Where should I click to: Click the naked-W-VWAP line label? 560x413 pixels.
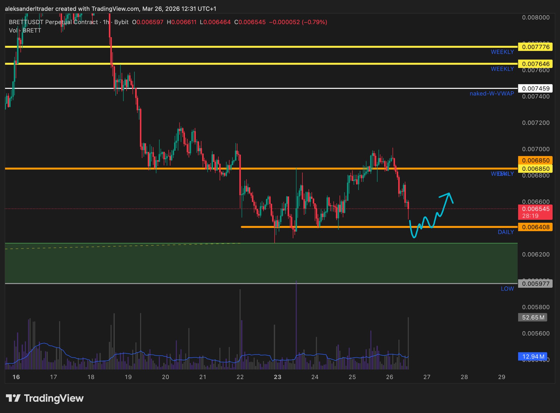coord(491,94)
